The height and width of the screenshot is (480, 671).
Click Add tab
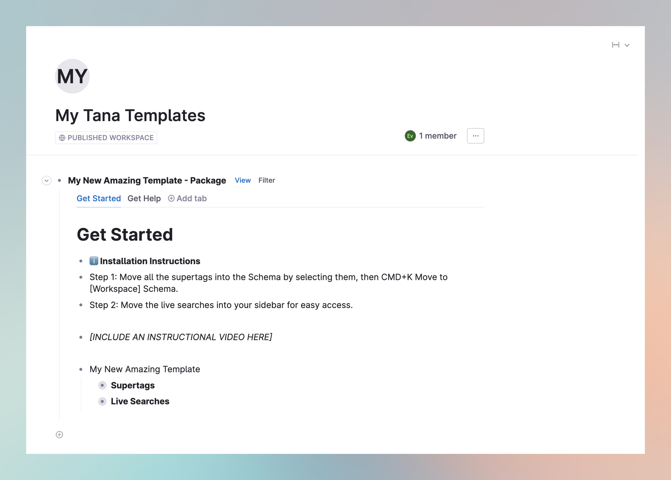click(187, 198)
